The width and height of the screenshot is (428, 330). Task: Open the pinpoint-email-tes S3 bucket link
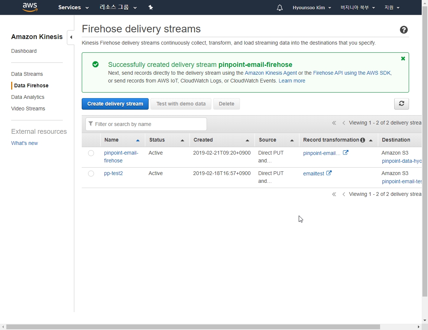pyautogui.click(x=402, y=181)
